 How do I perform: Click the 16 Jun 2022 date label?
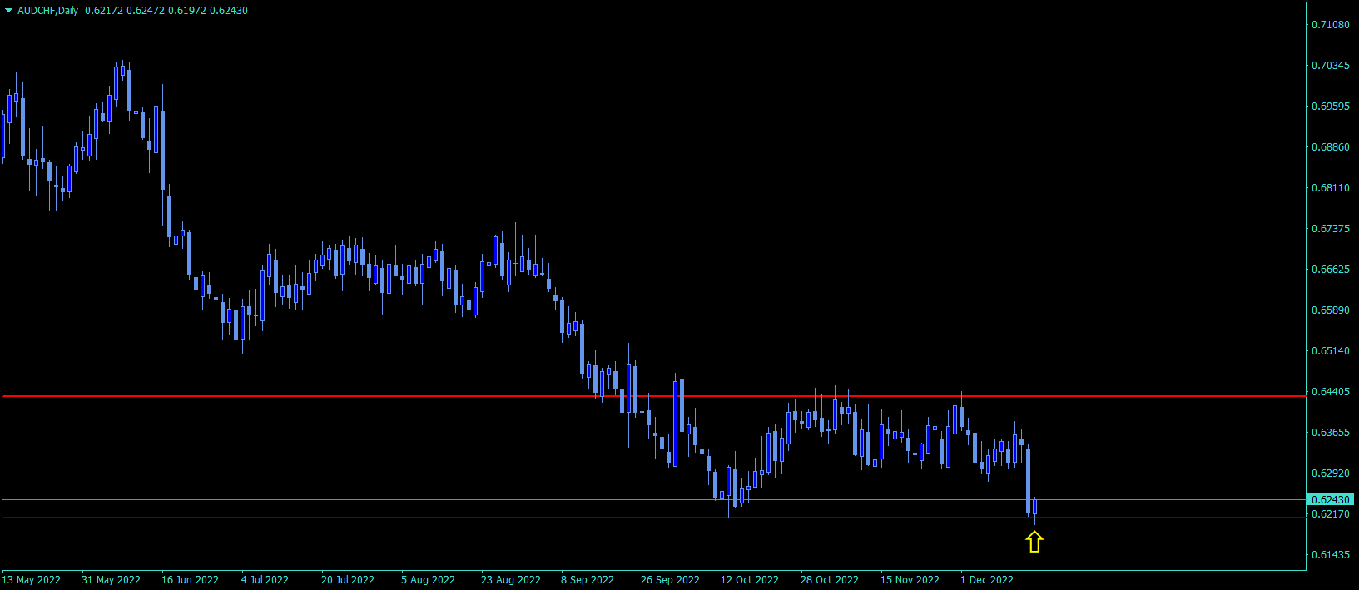click(190, 580)
